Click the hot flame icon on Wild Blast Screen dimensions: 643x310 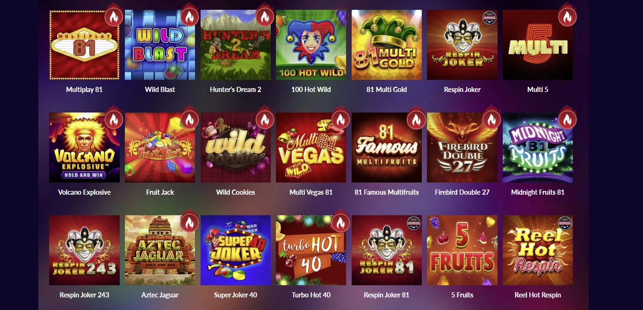coord(189,17)
